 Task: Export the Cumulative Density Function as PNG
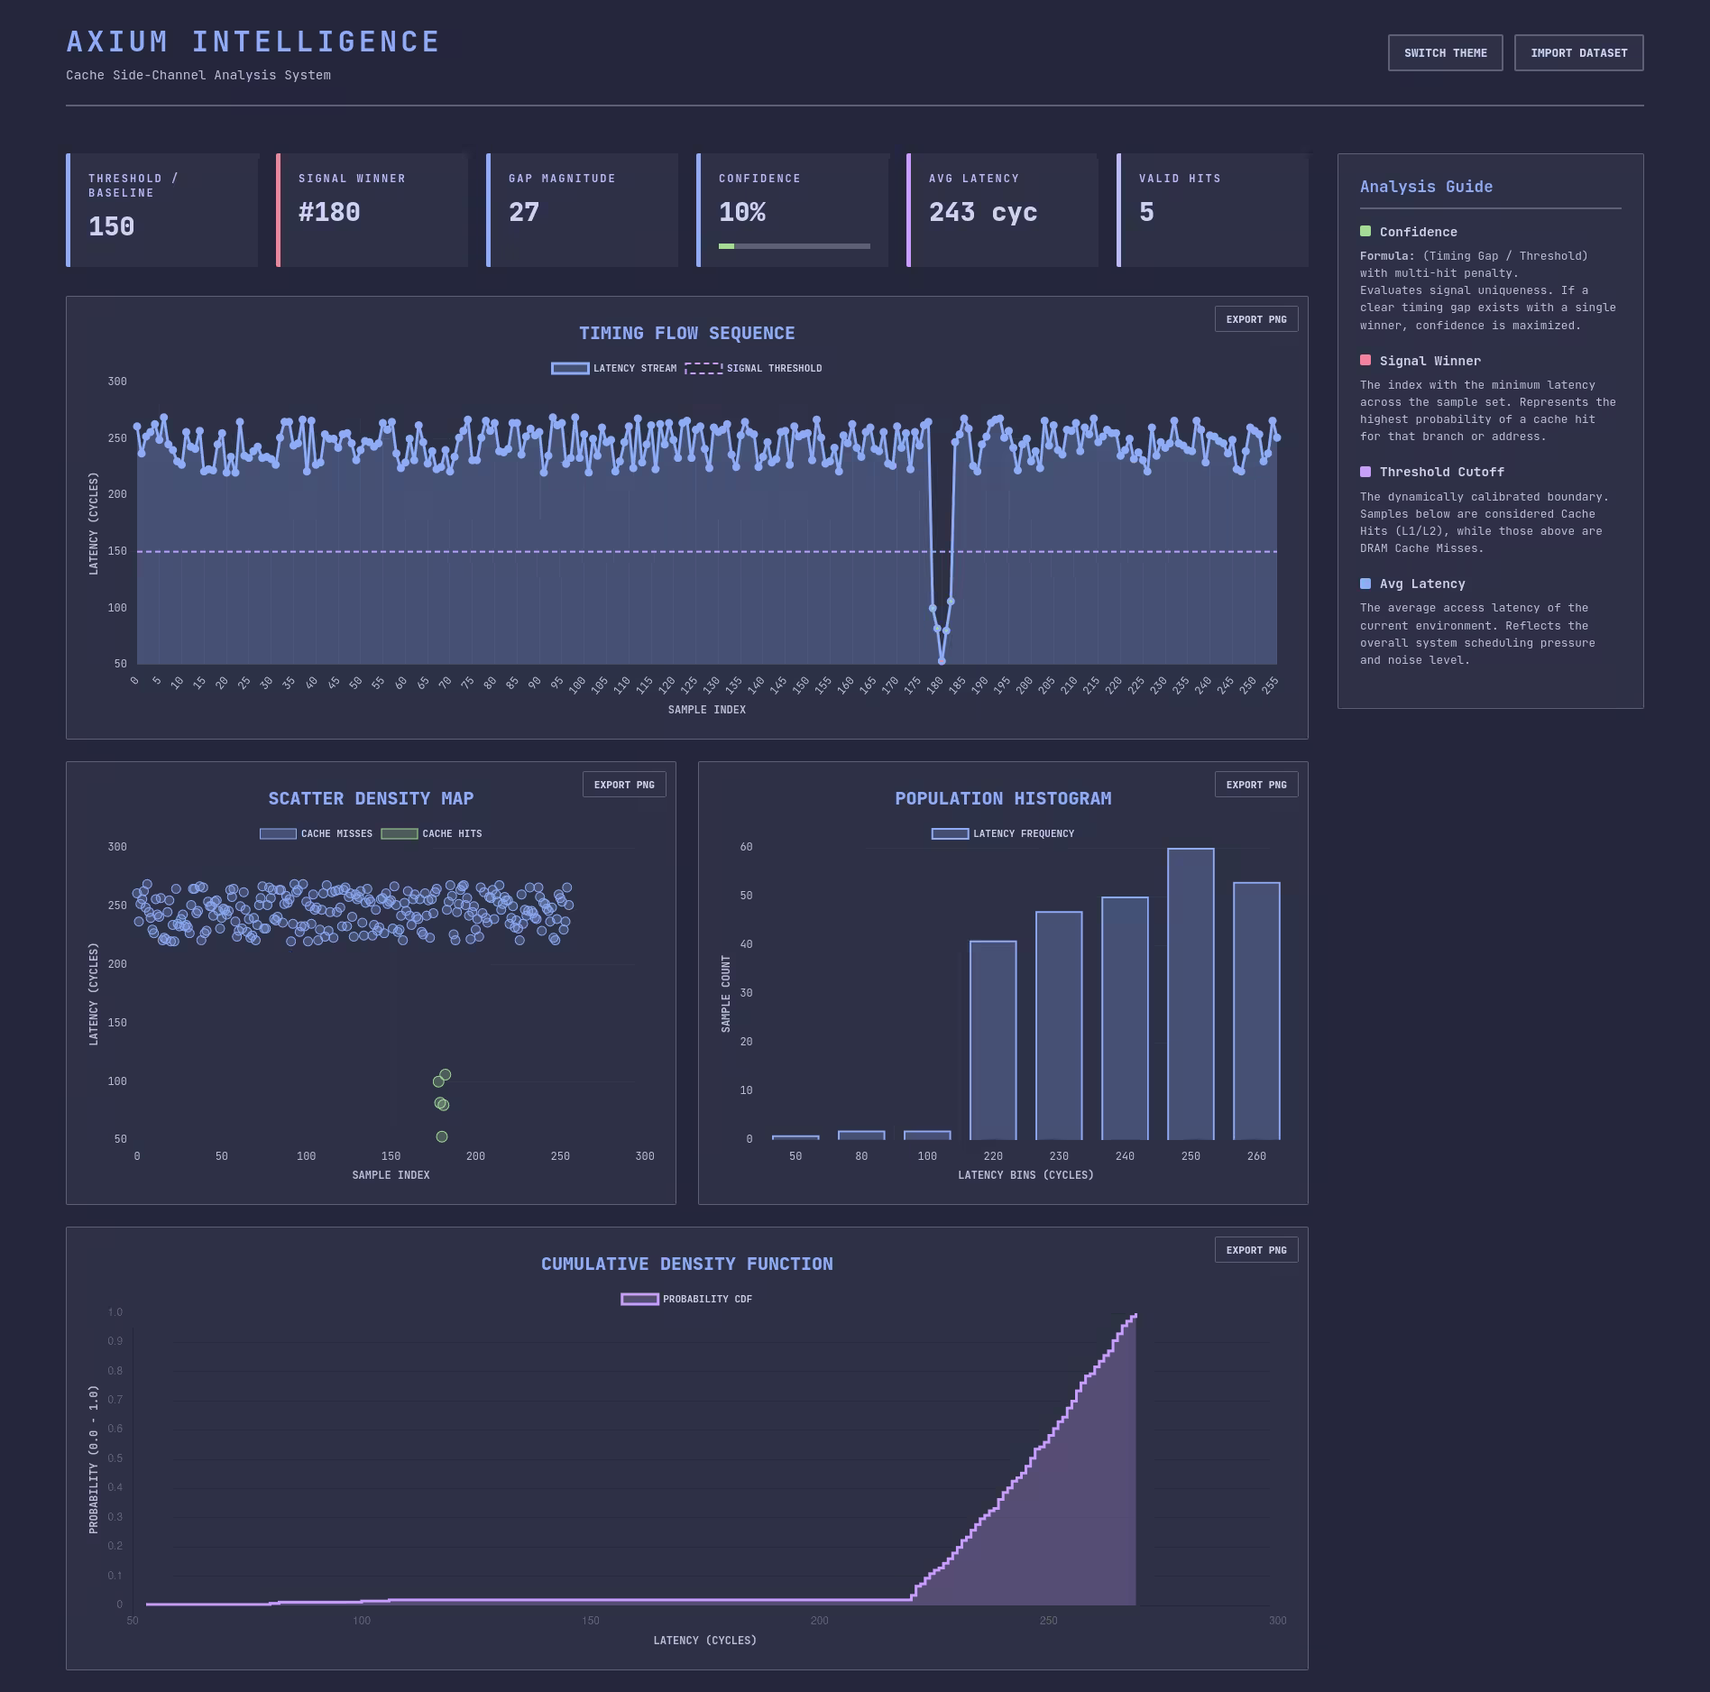click(x=1255, y=1250)
